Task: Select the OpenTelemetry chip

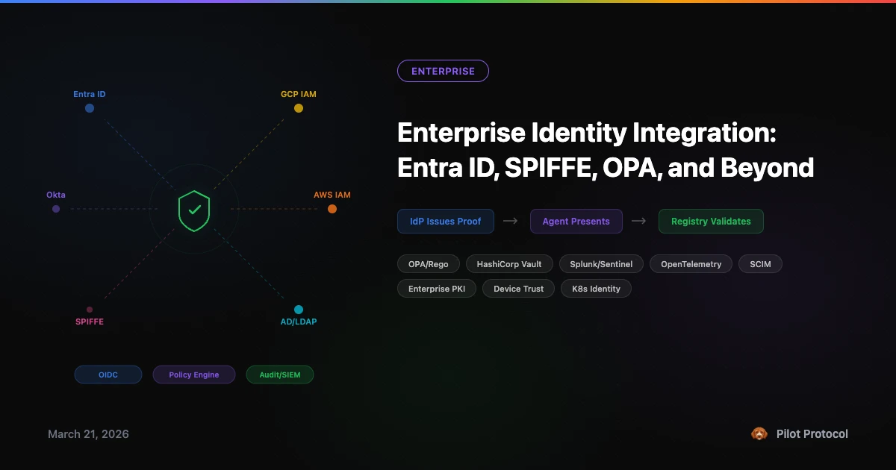Action: point(691,263)
